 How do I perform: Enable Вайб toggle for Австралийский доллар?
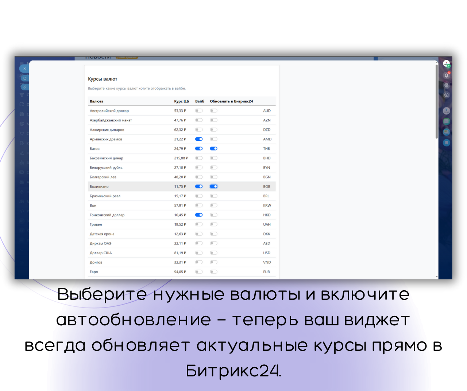199,111
